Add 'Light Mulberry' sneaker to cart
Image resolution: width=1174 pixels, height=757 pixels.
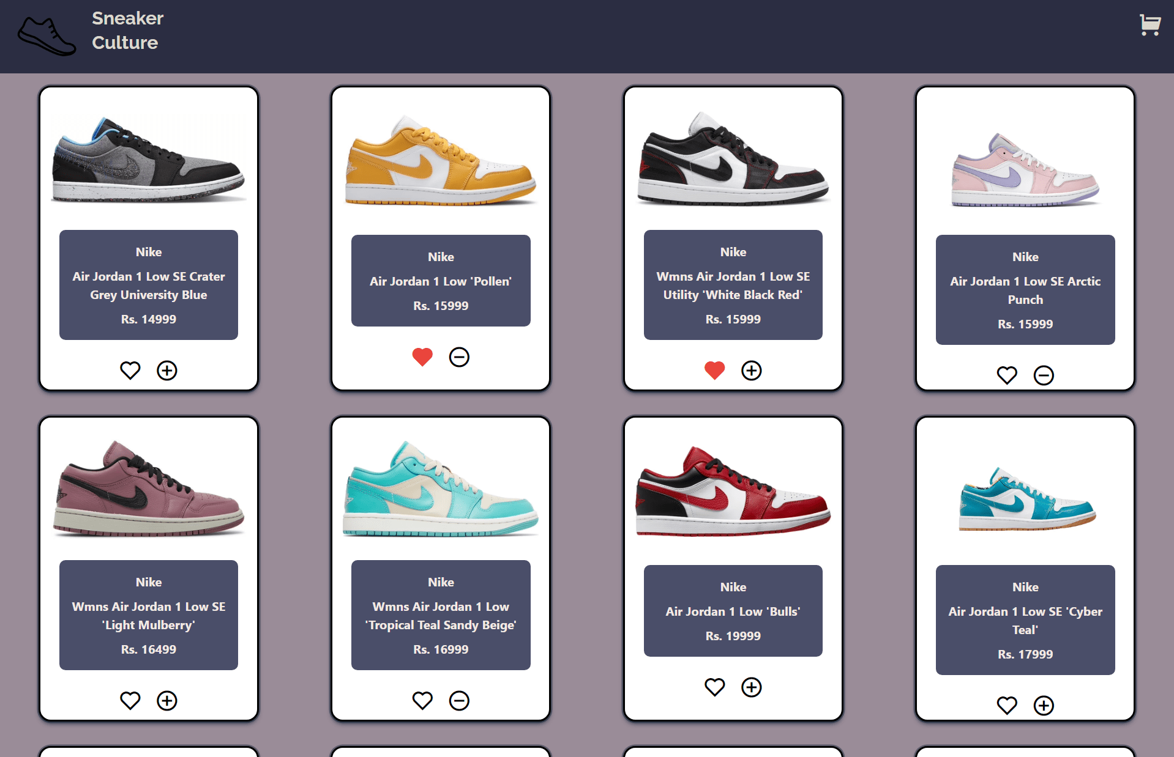click(166, 701)
